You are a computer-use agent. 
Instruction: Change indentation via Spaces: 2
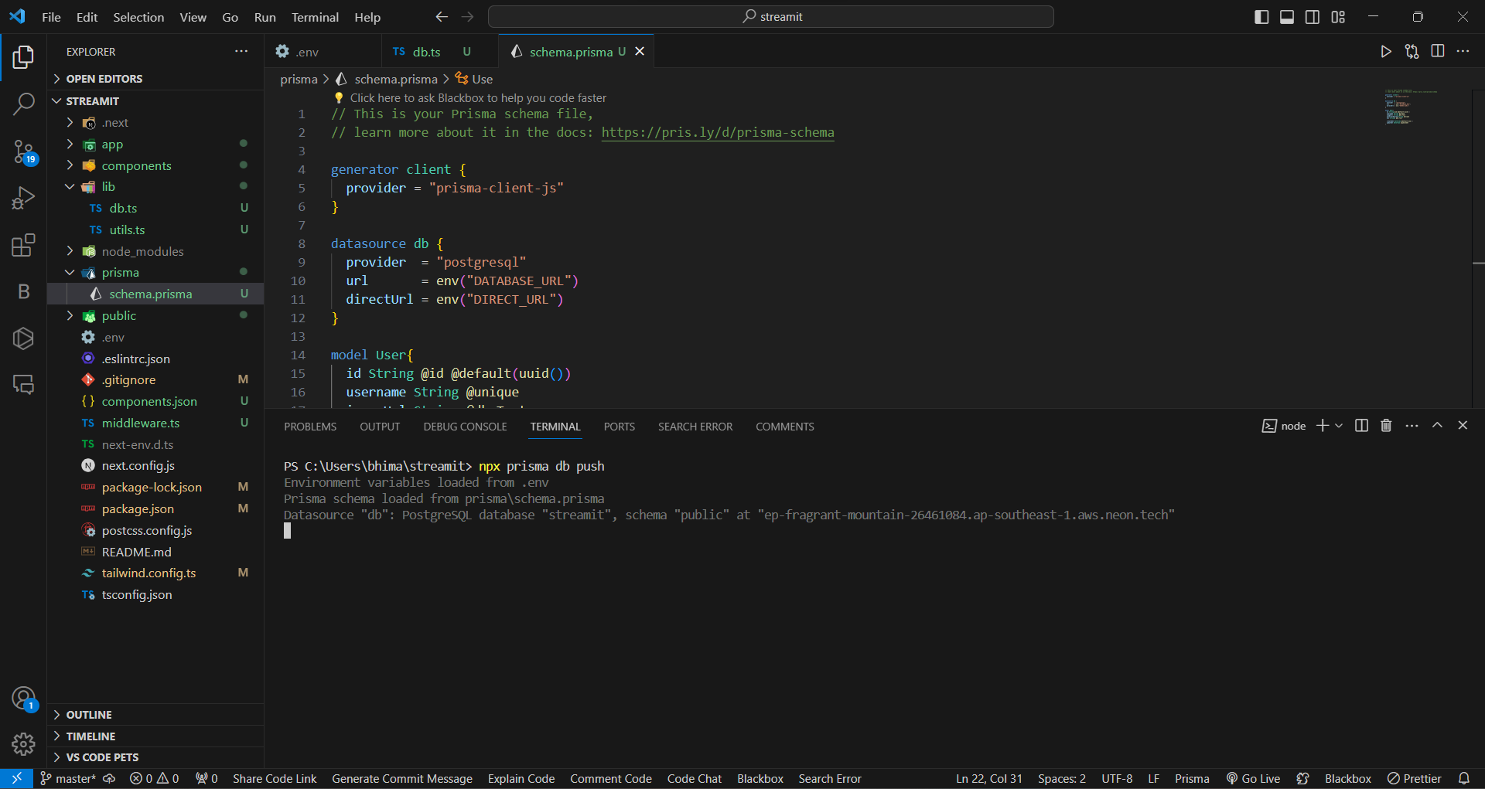tap(1062, 779)
